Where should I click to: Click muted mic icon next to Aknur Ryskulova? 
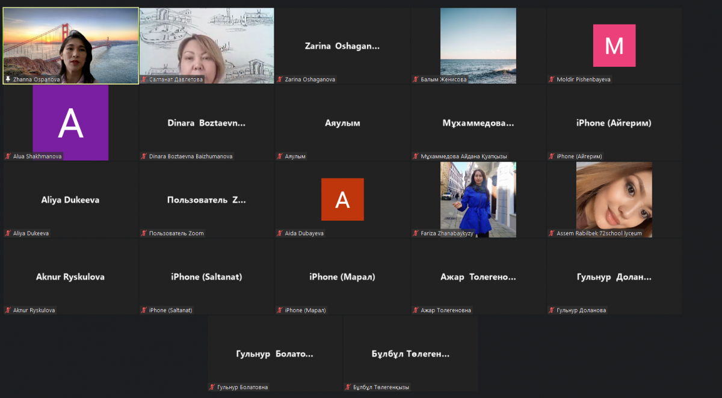tap(8, 310)
